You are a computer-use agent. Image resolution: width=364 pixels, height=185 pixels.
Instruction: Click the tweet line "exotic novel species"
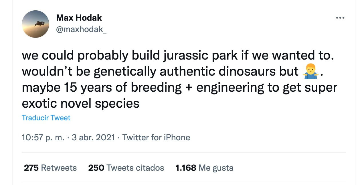(81, 103)
